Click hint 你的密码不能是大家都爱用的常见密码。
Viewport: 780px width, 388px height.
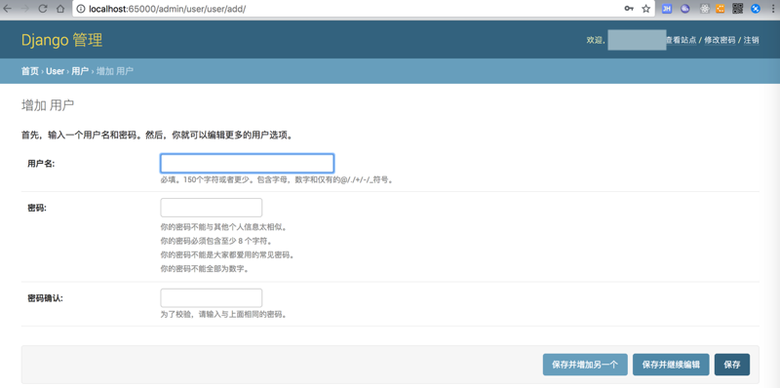227,255
